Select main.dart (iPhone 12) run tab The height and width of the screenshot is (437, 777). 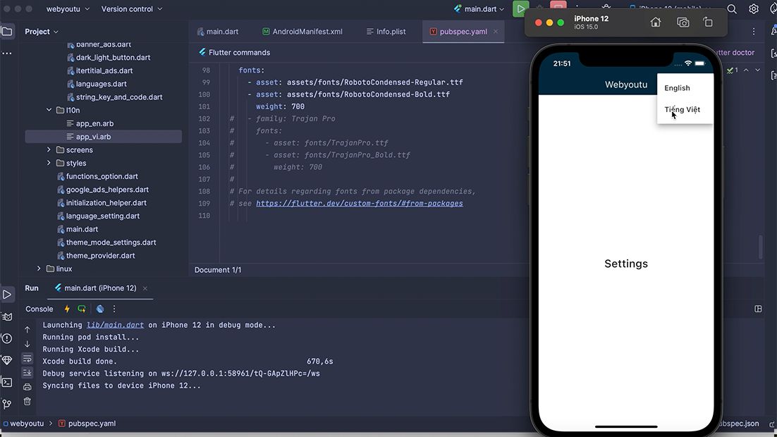point(95,288)
